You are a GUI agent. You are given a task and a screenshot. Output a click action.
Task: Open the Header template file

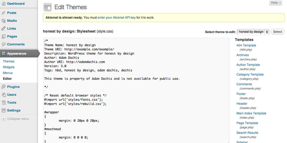tap(241, 103)
